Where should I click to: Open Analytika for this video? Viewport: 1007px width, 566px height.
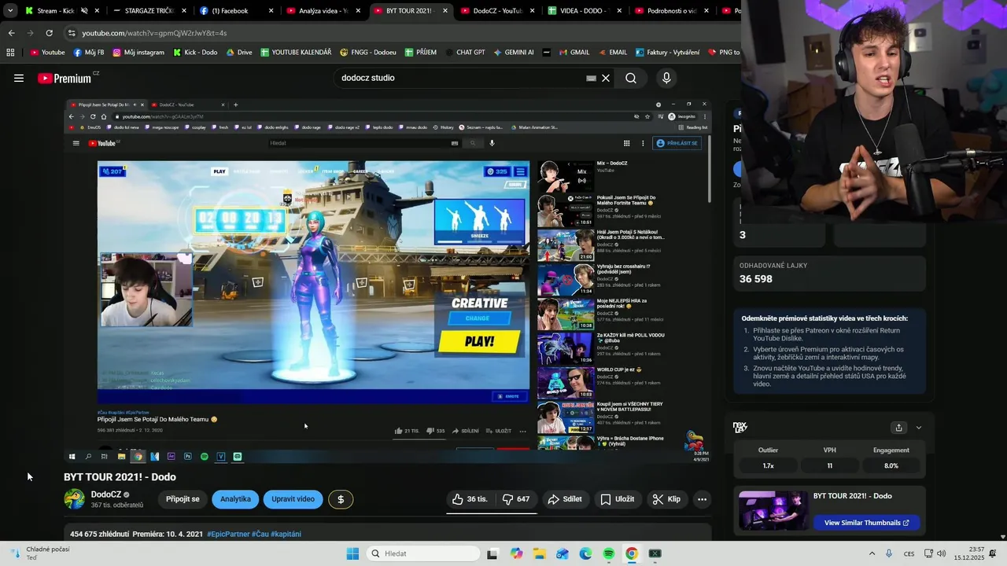pyautogui.click(x=235, y=499)
